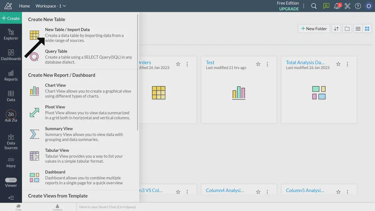Open the Dashboards section
The image size is (375, 211).
coord(11,55)
